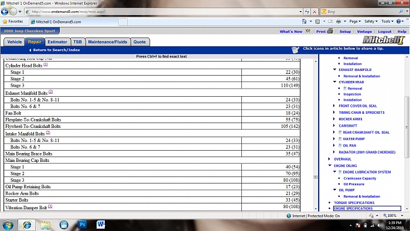
Task: Open Oil Pressure tree link
Action: point(354,184)
